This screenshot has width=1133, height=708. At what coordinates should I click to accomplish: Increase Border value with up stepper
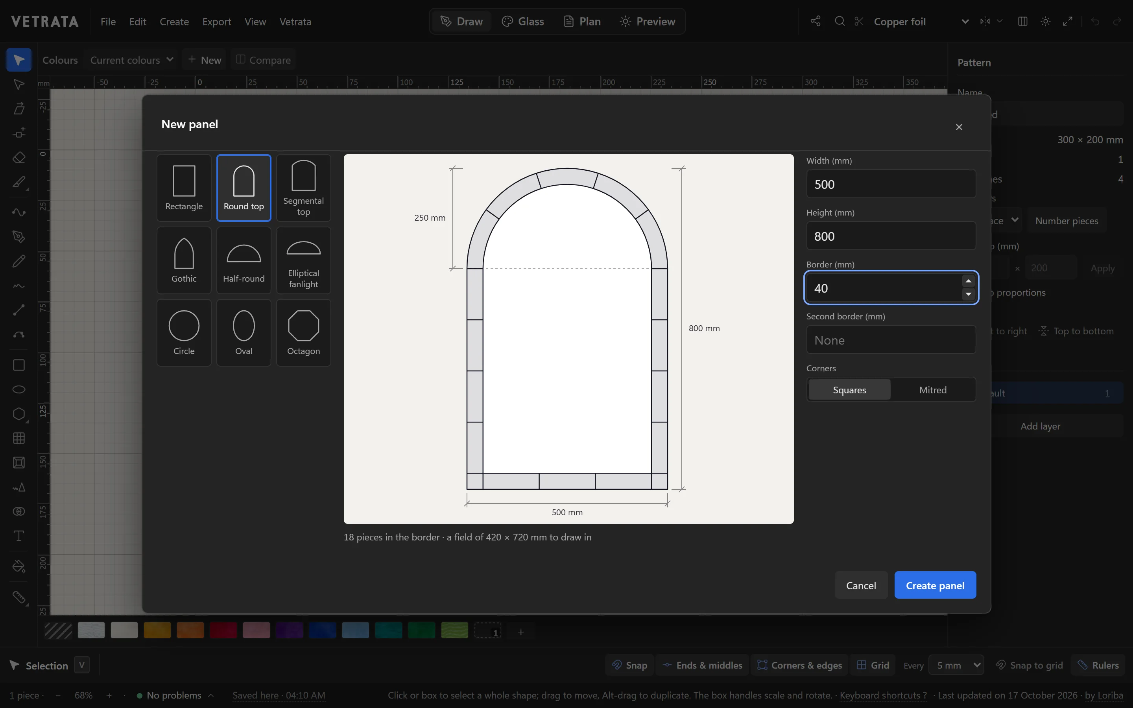point(968,281)
